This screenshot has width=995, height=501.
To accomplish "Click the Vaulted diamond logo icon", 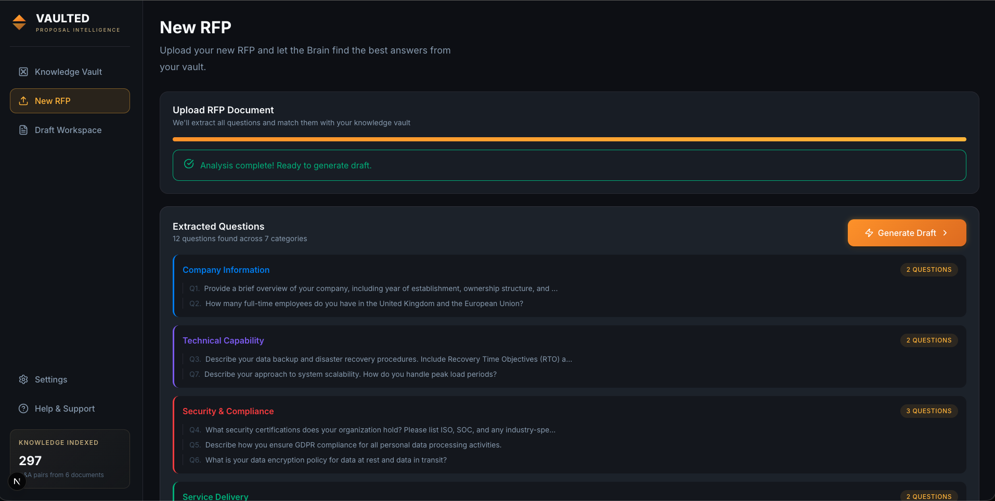I will tap(19, 22).
